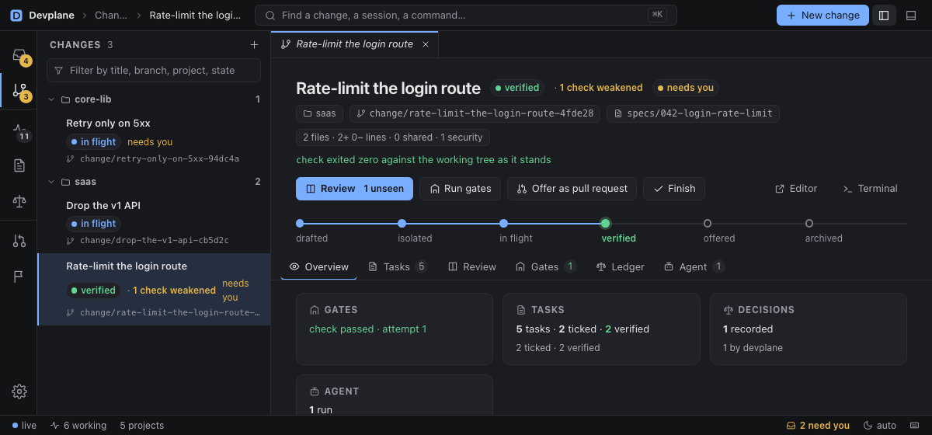Screen dimensions: 932x435
Task: Click 1 check weakened in header
Action: point(598,88)
